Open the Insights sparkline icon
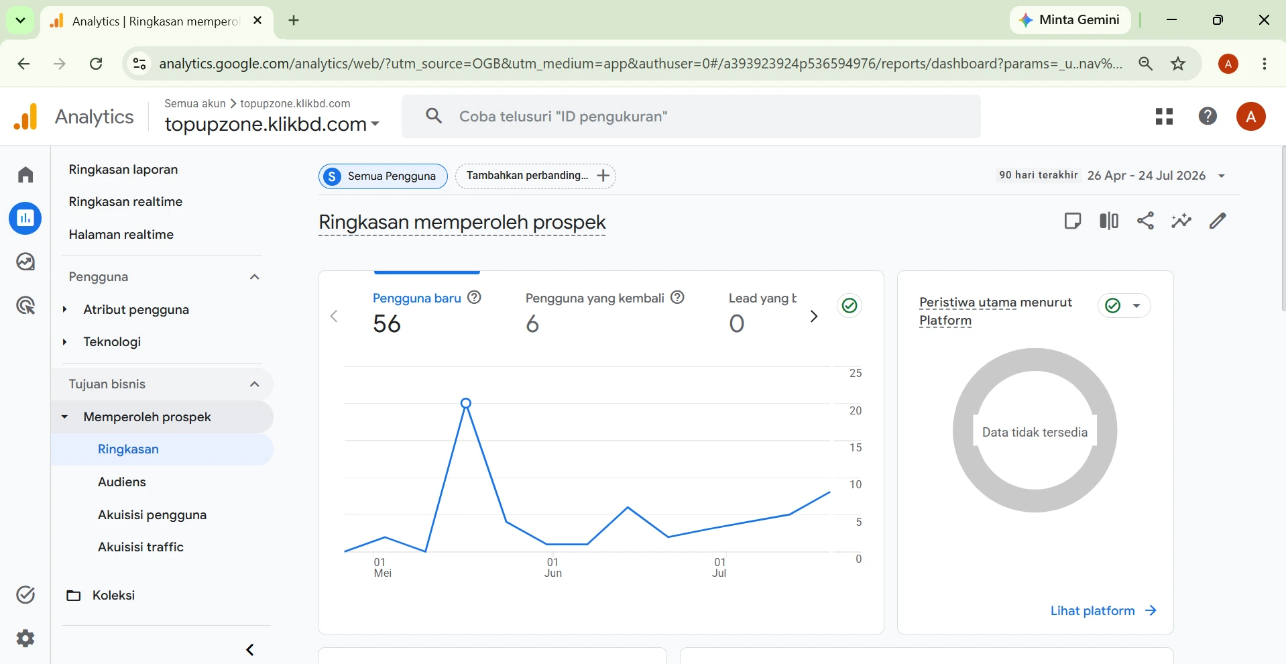 (1181, 221)
